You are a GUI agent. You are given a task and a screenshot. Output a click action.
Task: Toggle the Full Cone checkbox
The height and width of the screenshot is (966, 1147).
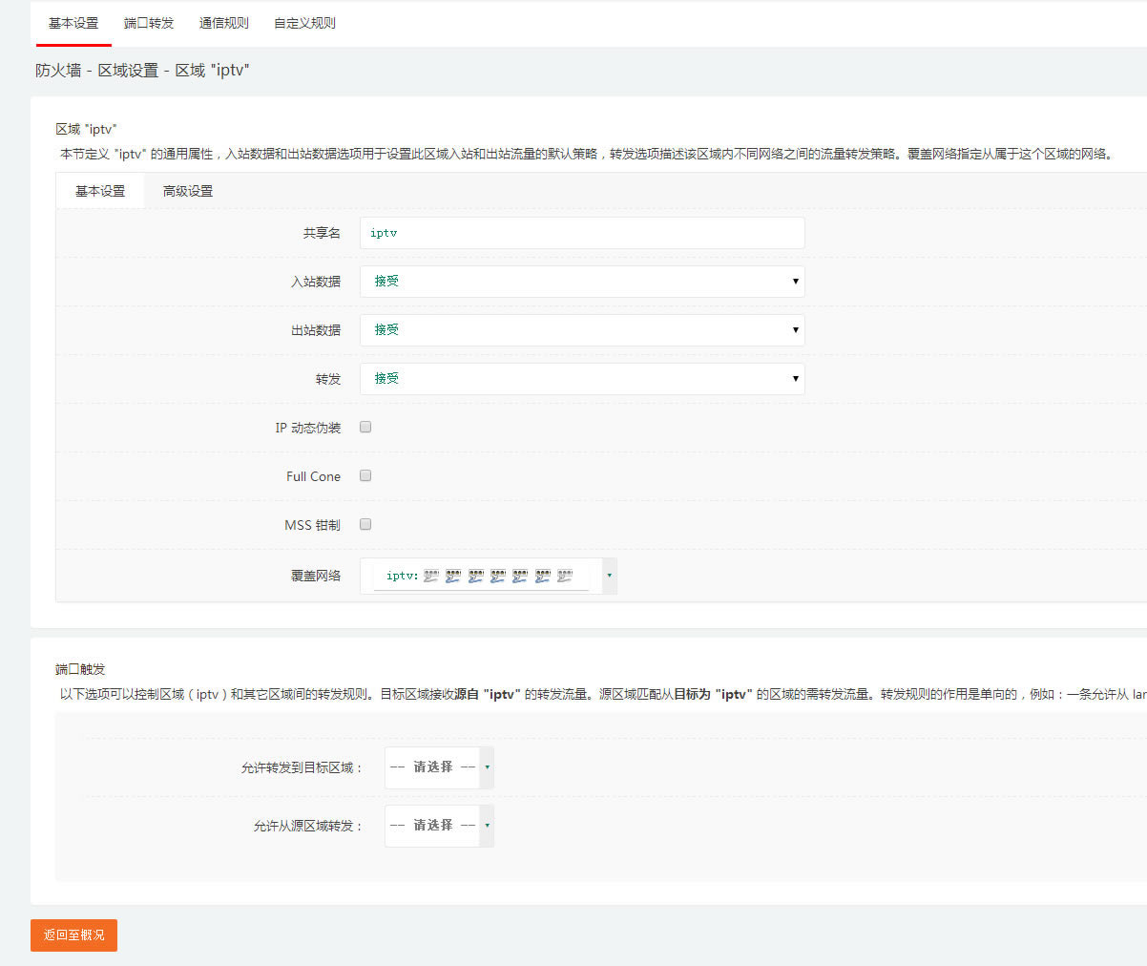(x=365, y=476)
